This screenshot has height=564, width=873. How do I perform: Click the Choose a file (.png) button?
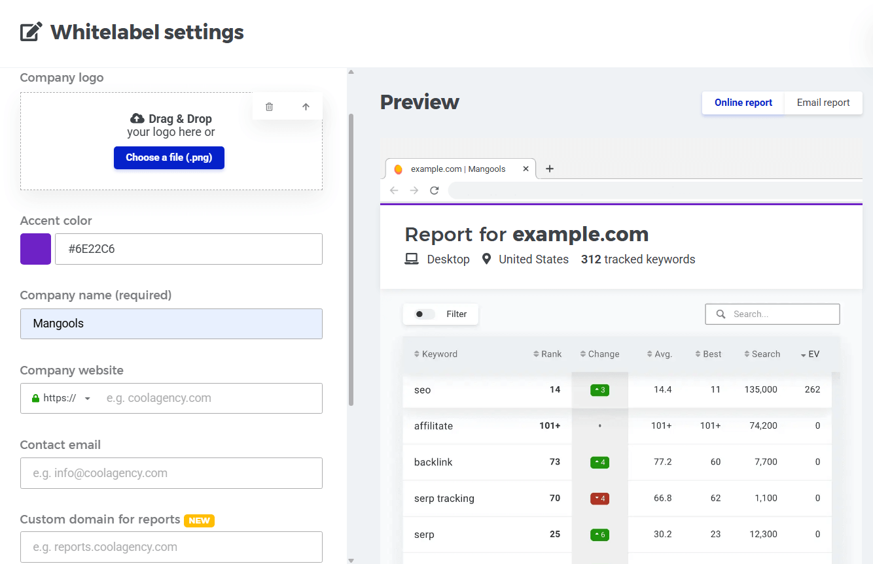pyautogui.click(x=169, y=158)
